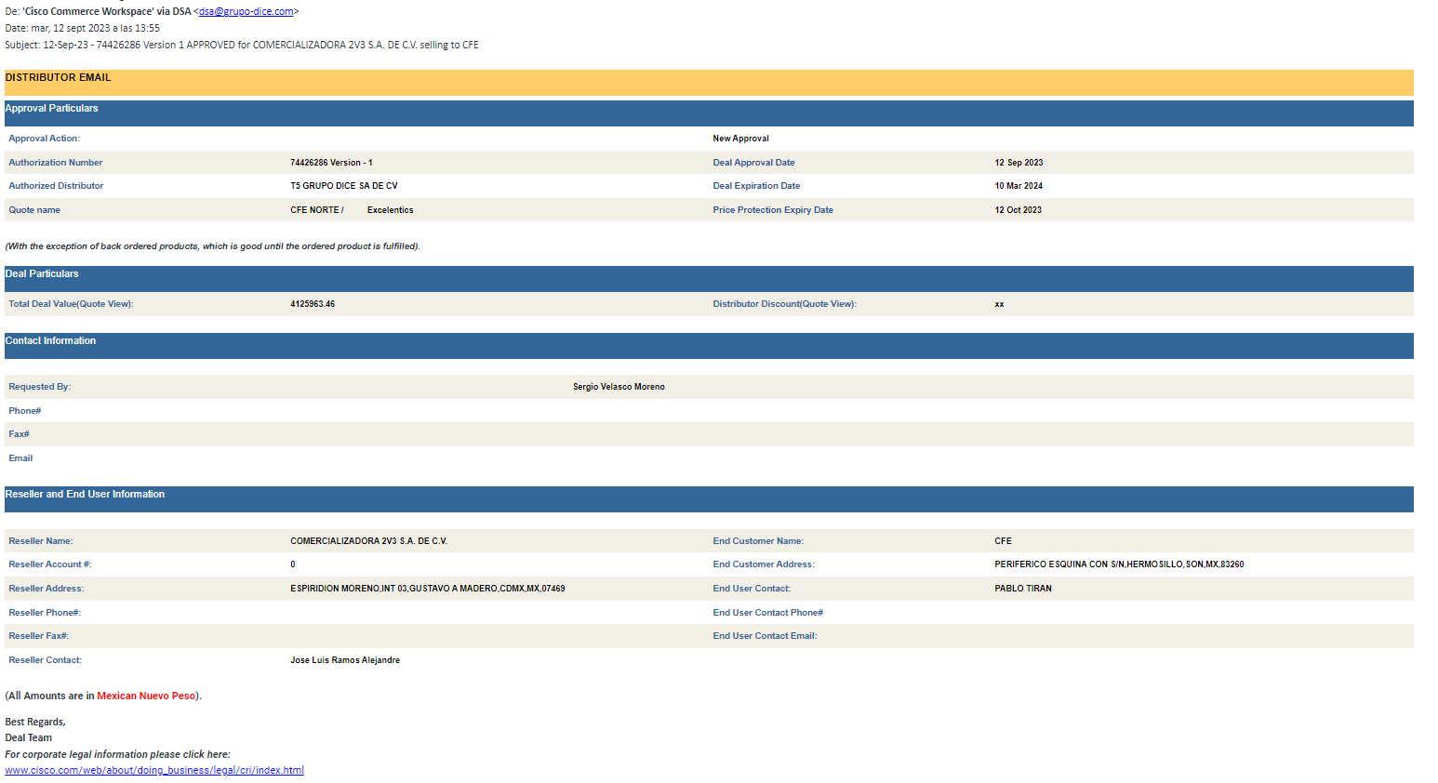Select requester name Sergio Velasco Moreno

point(619,387)
